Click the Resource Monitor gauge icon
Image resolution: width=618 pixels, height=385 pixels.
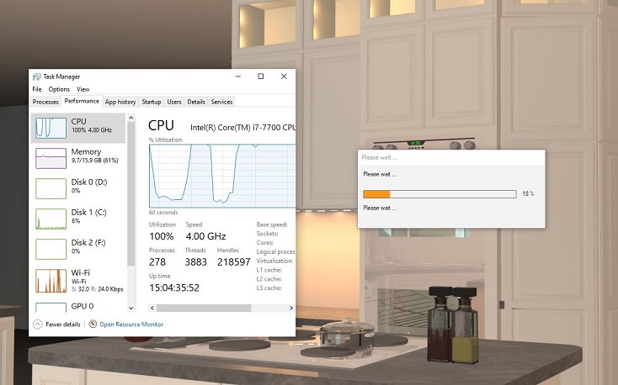click(93, 324)
